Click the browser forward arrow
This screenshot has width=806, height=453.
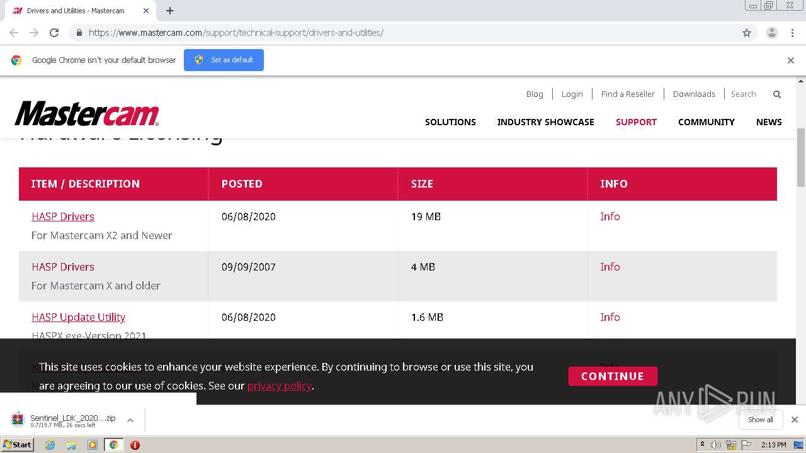(34, 33)
